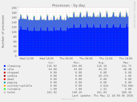137x102 pixels.
Task: Click idle minimum value 43.00
Action: pos(78,69)
